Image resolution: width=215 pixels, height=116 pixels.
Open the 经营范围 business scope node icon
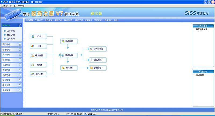(x=32, y=55)
